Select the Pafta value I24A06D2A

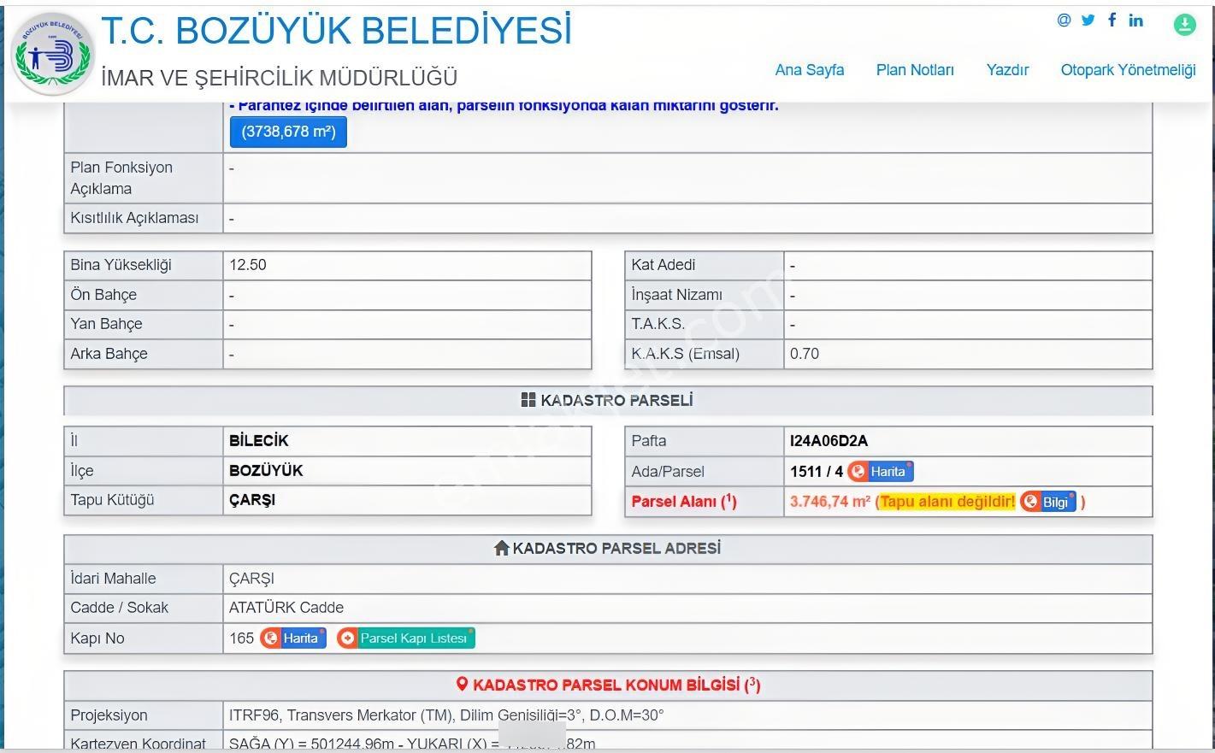click(829, 441)
